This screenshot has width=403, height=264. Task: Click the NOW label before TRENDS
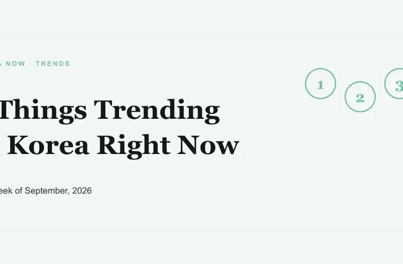15,63
